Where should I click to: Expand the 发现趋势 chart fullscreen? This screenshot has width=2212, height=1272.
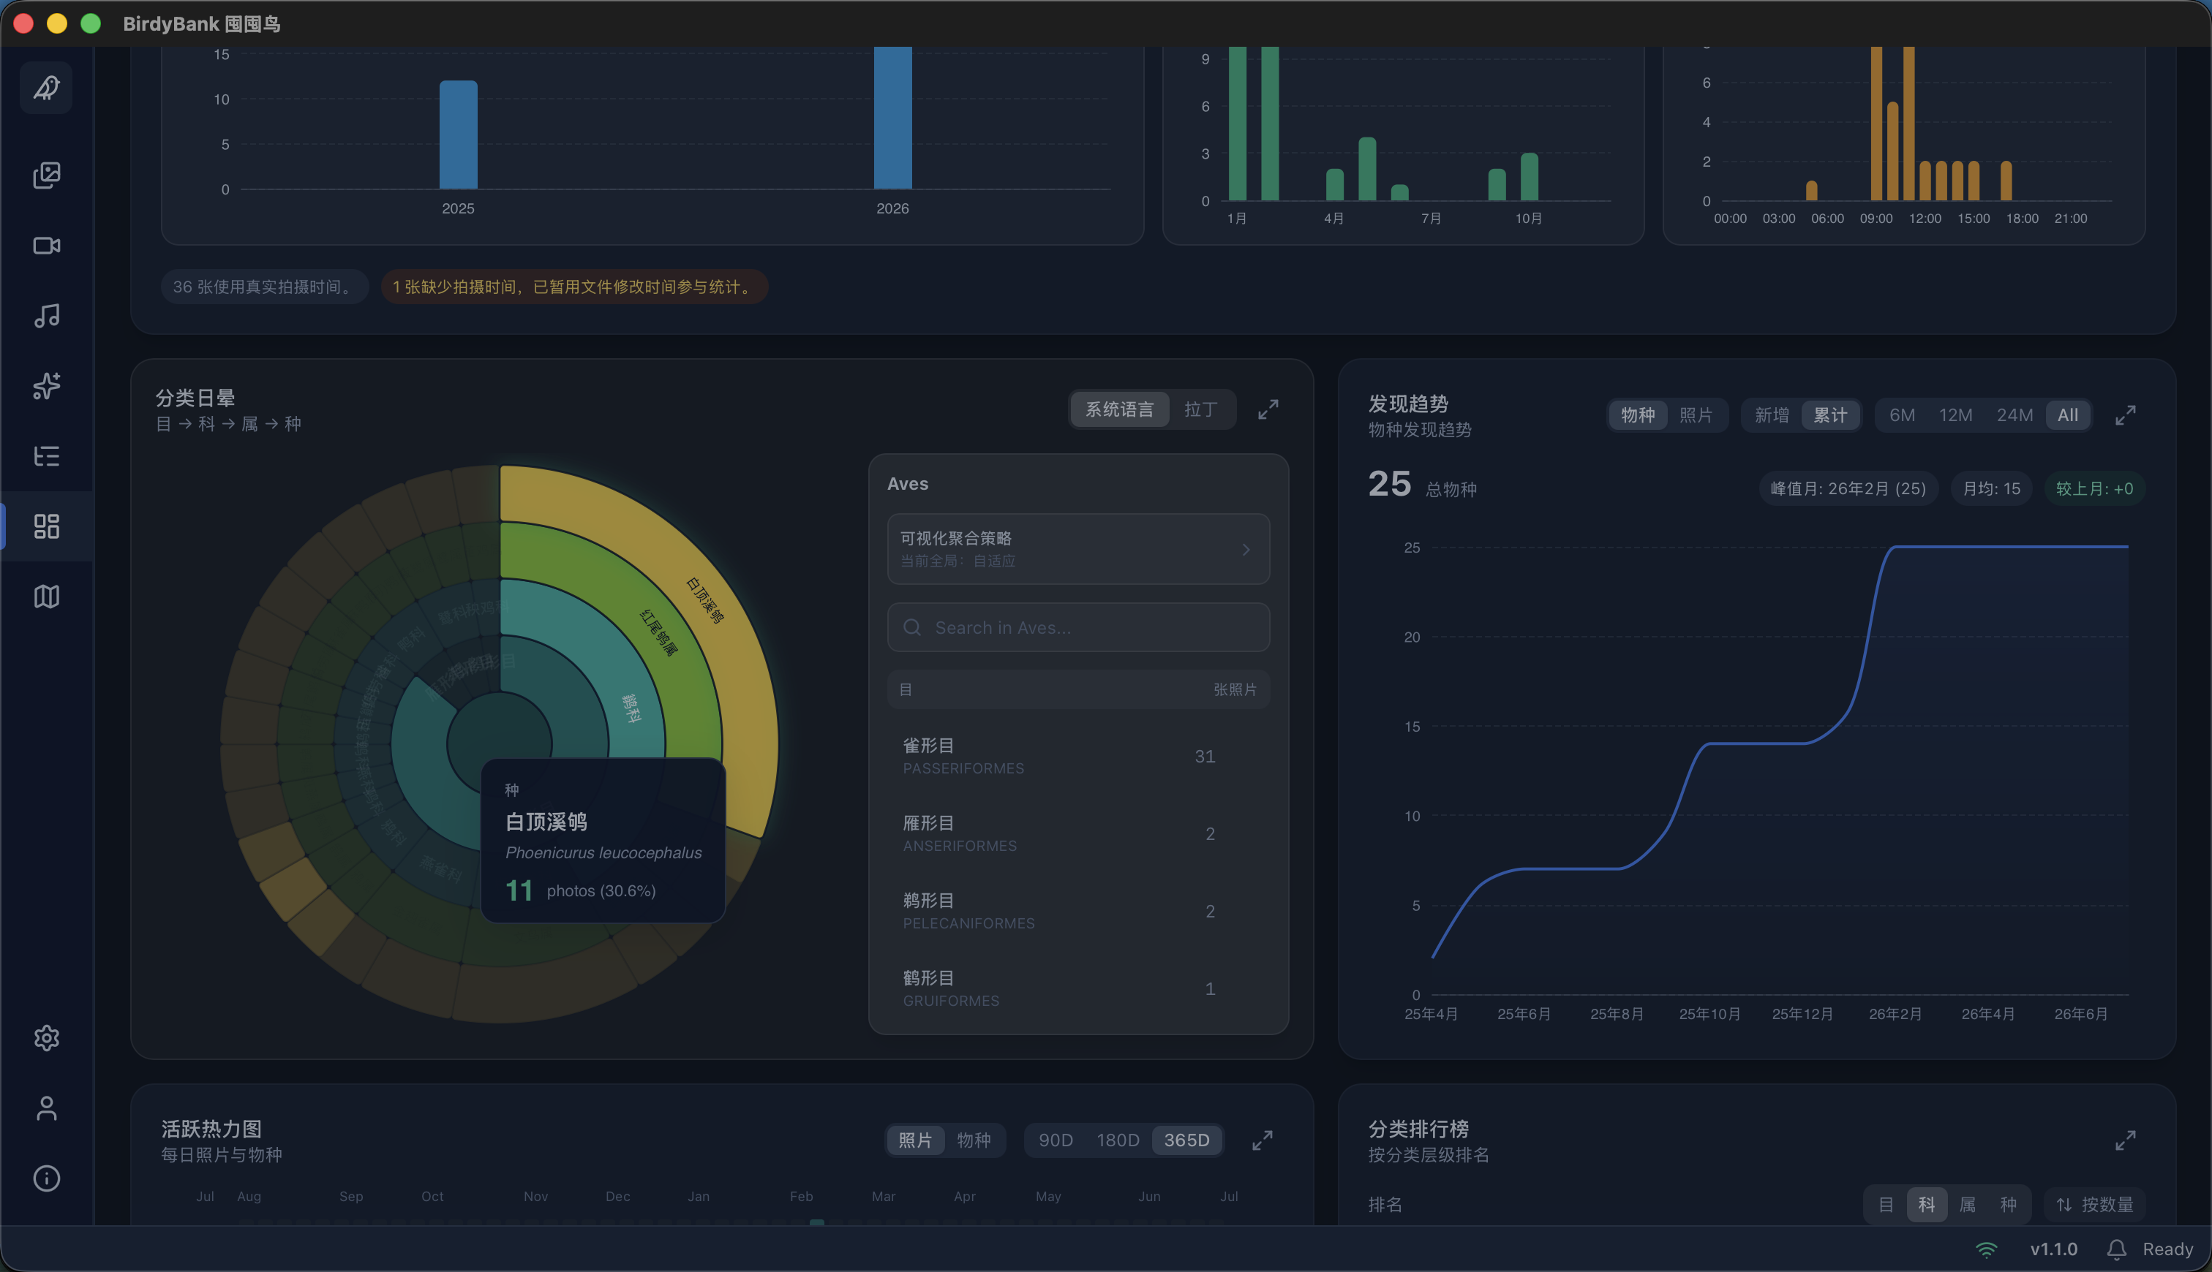[2126, 415]
